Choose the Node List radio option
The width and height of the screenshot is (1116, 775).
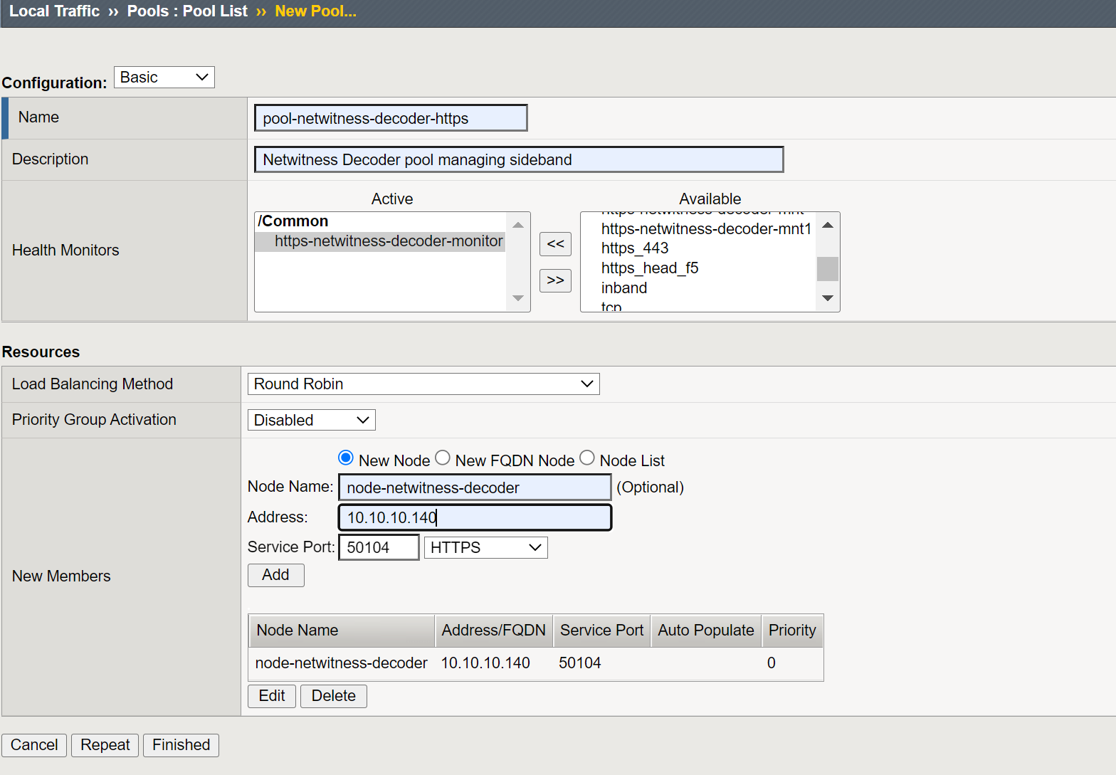point(587,458)
